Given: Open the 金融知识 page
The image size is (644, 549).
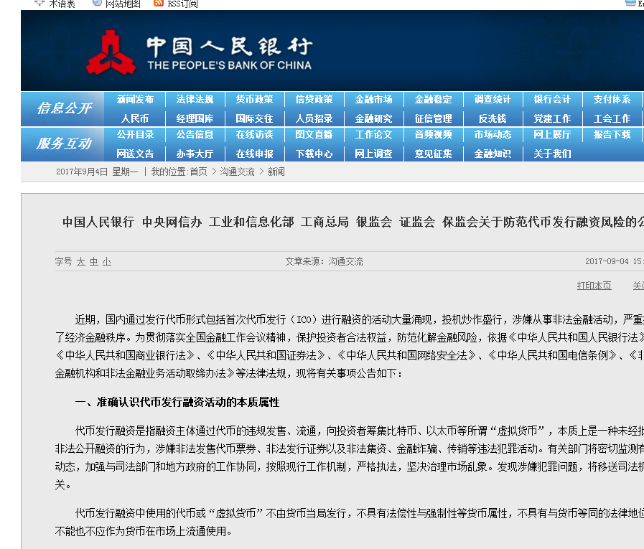Looking at the screenshot, I should (x=493, y=154).
